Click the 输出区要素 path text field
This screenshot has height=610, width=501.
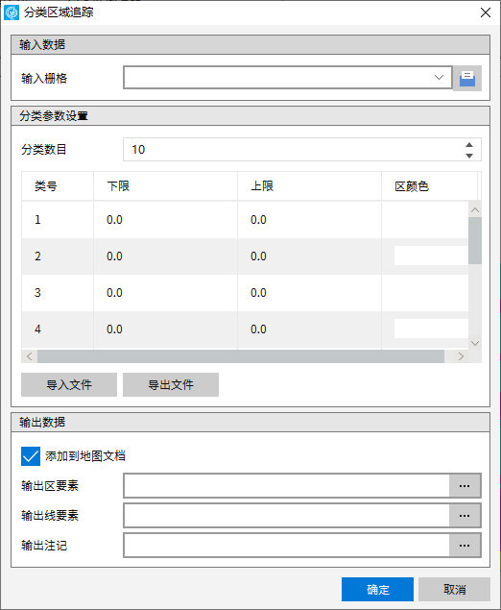point(287,486)
